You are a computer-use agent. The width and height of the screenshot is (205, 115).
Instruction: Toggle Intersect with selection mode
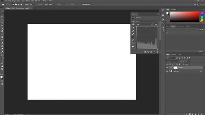click(x=21, y=4)
